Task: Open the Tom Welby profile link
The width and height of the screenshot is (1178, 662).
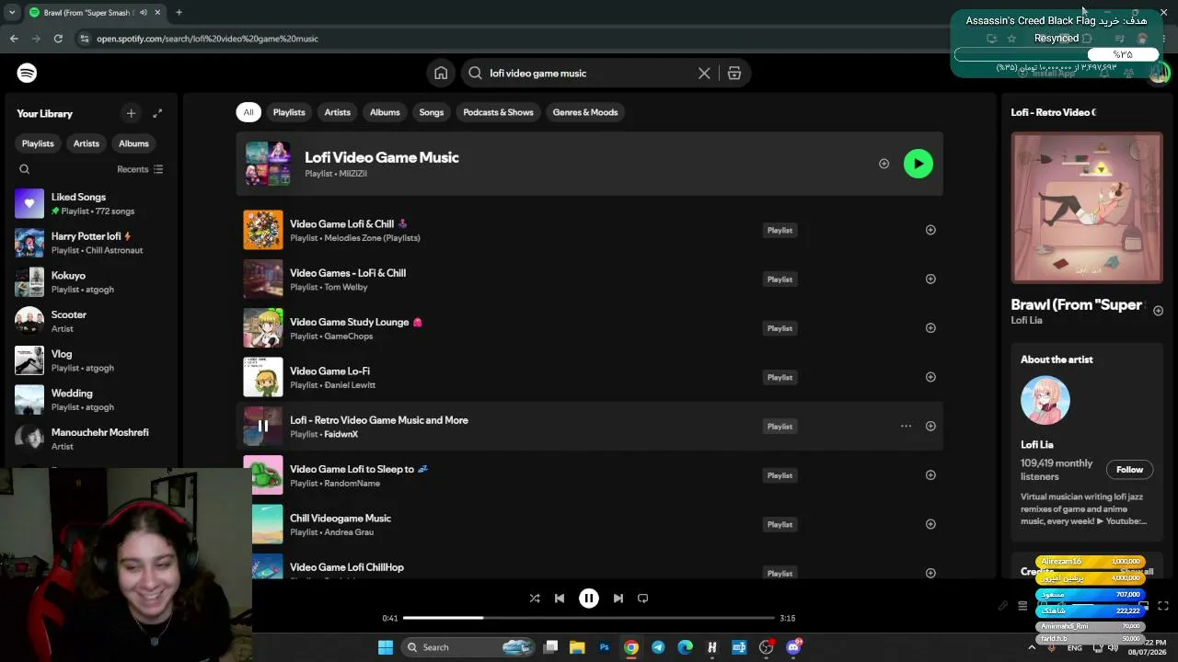Action: (345, 287)
